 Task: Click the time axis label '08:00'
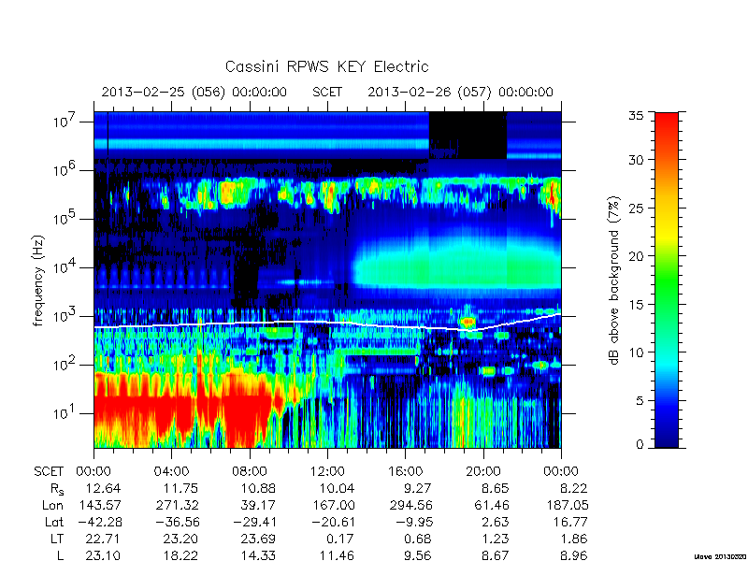click(x=250, y=471)
